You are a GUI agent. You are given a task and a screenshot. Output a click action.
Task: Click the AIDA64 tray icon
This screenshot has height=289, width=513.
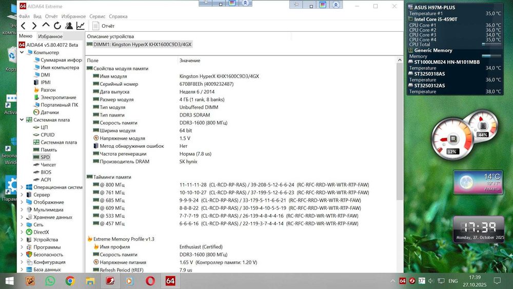pyautogui.click(x=402, y=281)
